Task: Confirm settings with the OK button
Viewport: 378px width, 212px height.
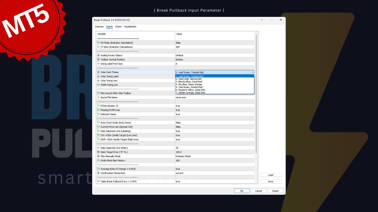Action: tap(242, 191)
